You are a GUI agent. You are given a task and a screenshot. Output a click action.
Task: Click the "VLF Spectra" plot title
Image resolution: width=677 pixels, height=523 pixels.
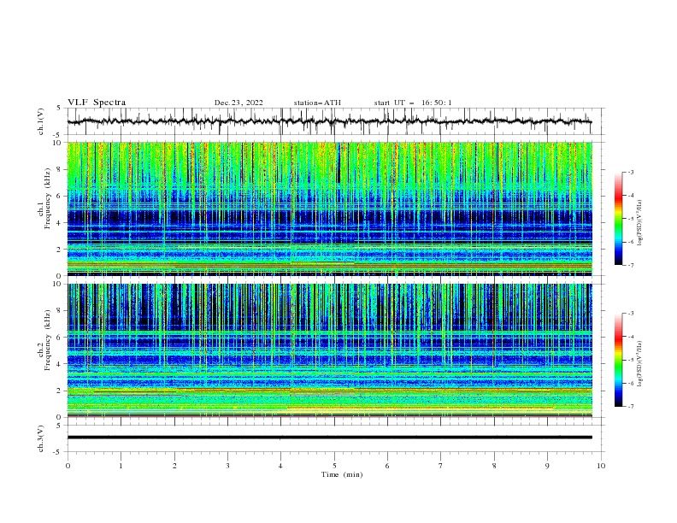pyautogui.click(x=97, y=103)
